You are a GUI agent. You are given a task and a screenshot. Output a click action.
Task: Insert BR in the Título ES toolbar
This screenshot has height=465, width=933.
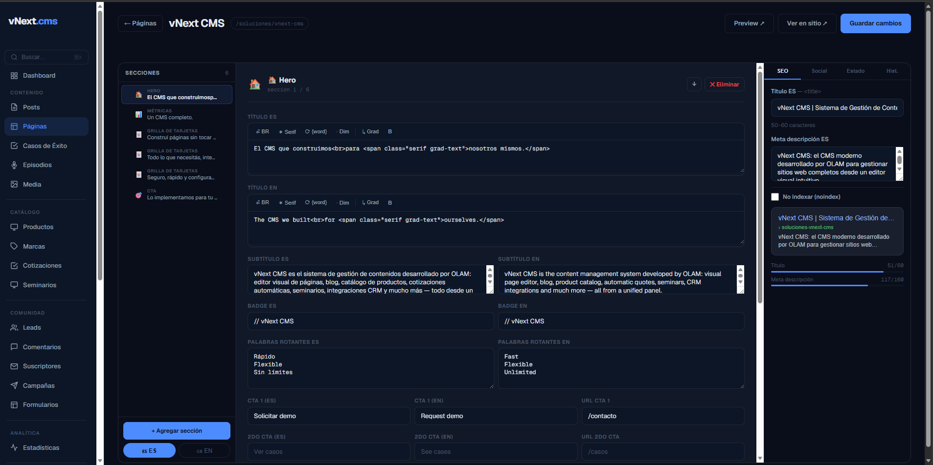[263, 132]
